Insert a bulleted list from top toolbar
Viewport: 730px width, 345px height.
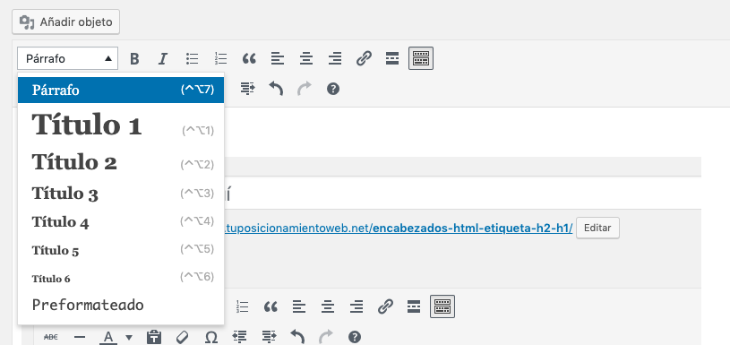point(192,58)
